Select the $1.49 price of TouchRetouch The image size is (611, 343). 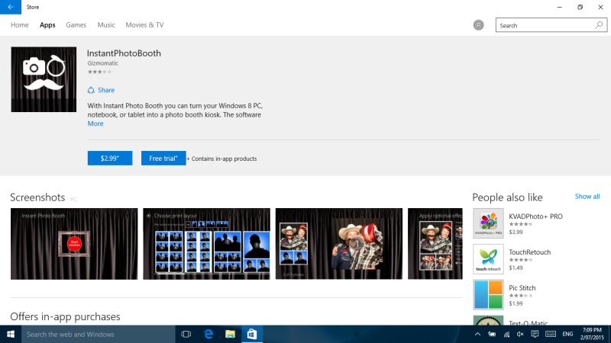pyautogui.click(x=516, y=268)
